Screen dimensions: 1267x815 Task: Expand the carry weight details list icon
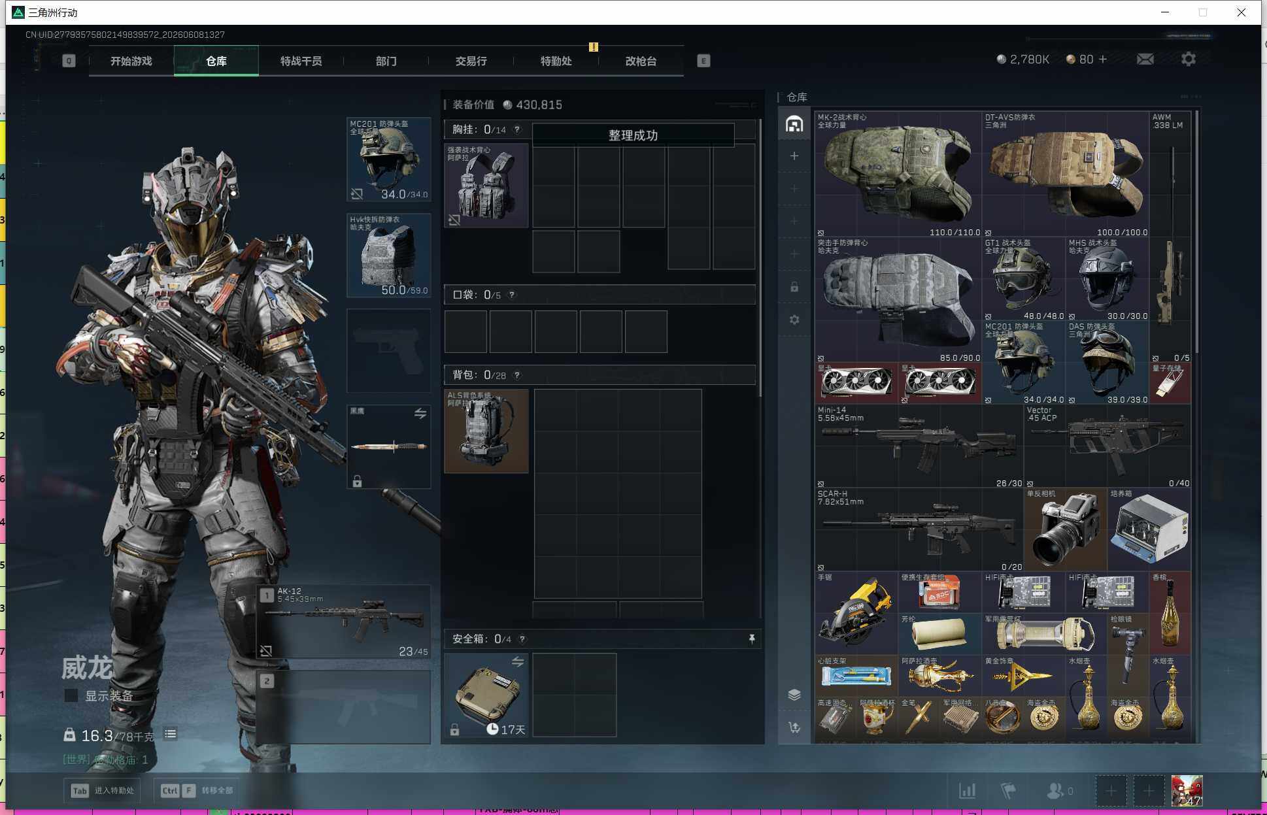click(x=171, y=734)
